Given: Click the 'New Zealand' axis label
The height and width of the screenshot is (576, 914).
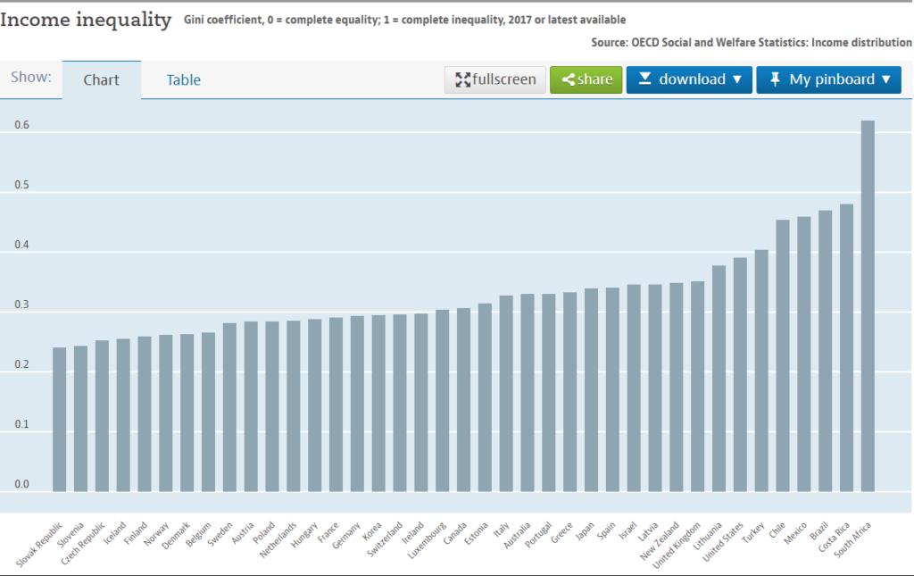Looking at the screenshot, I should pyautogui.click(x=660, y=541).
